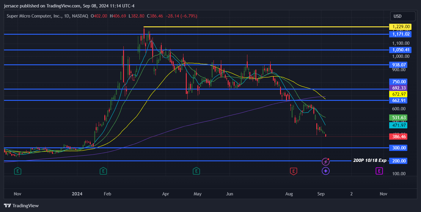Select the yellow 672.97 moving average label
421x212 pixels.
[398, 94]
